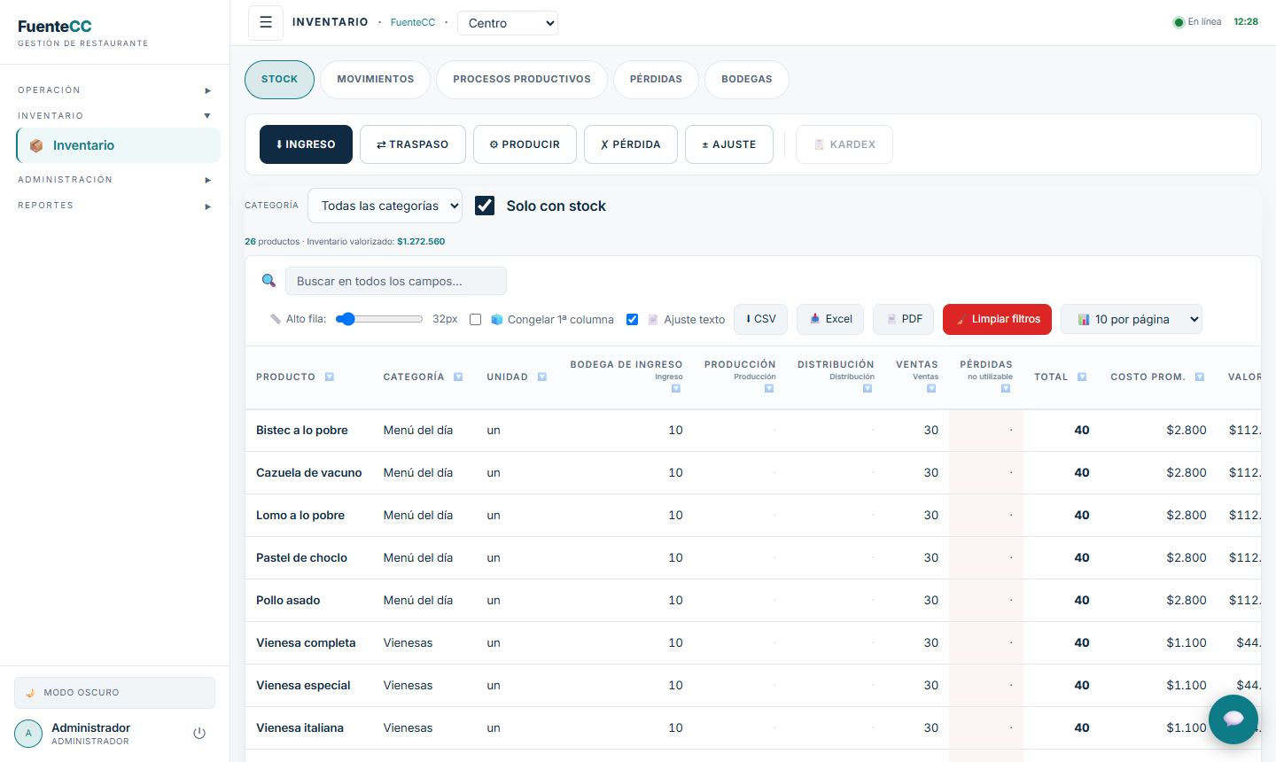
Task: Open filter for Categoría column
Action: [x=458, y=377]
